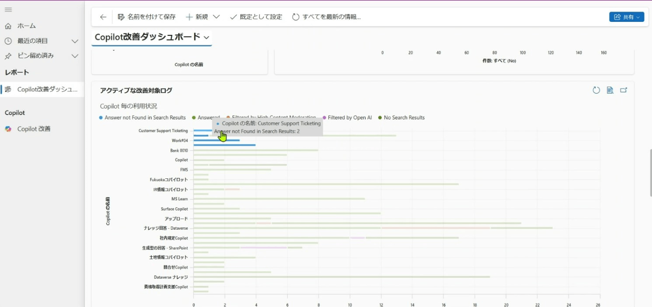Click the vertical page scrollbar thumb
652x307 pixels.
[650, 173]
